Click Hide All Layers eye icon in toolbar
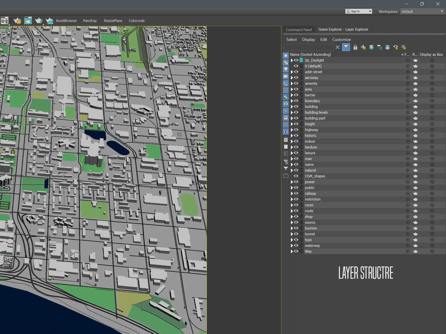Viewport: 446px width, 334px height. pyautogui.click(x=396, y=47)
